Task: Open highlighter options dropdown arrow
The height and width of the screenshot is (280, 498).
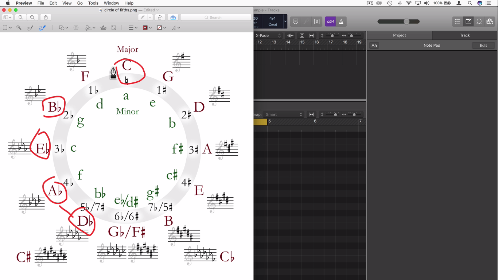Action: [x=150, y=17]
